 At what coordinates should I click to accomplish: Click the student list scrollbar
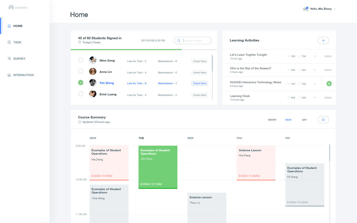tap(212, 63)
